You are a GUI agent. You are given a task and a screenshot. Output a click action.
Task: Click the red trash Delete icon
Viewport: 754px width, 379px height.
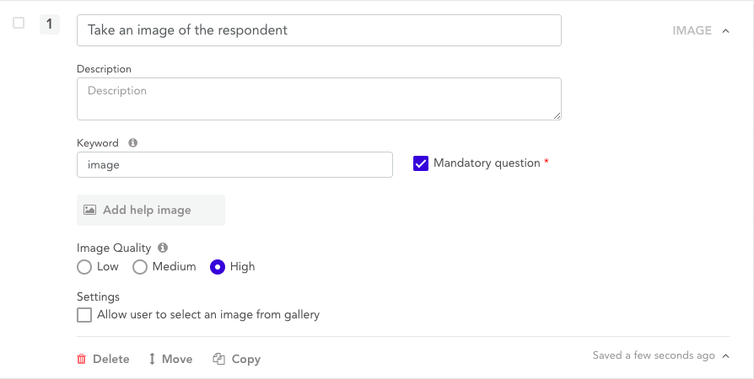tap(82, 359)
